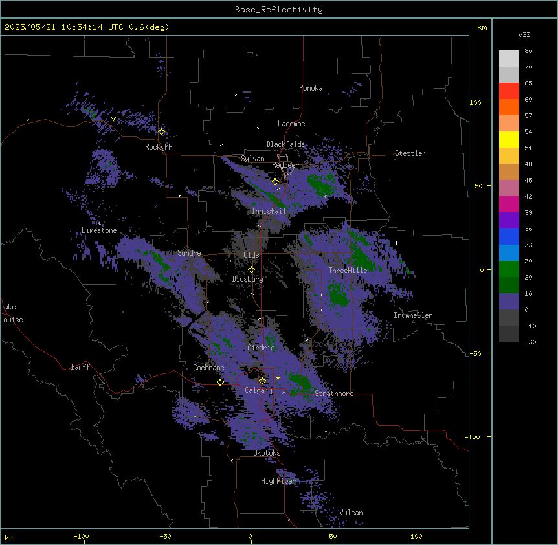Select the yellow diamond marker south of RedDeer
This screenshot has height=545, width=558.
(x=276, y=182)
